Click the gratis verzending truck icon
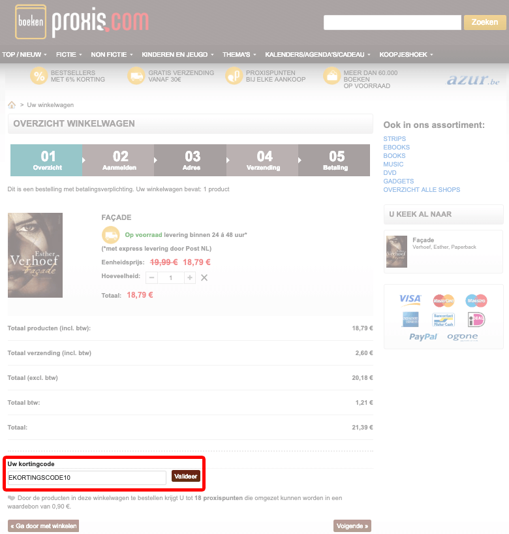This screenshot has height=534, width=509. pos(136,76)
